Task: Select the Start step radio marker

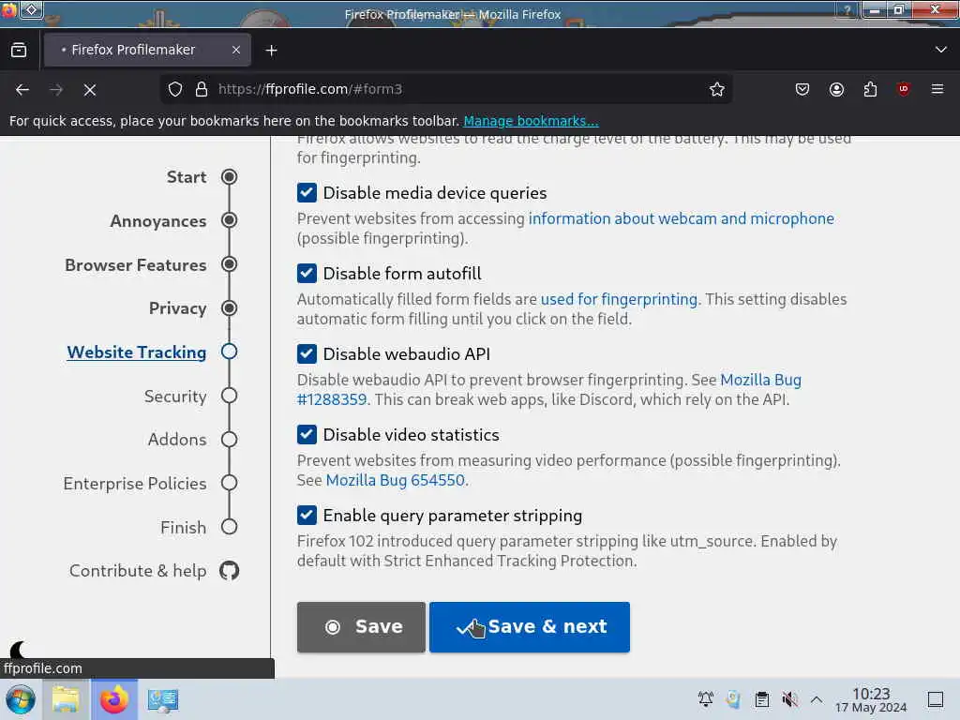Action: (230, 177)
